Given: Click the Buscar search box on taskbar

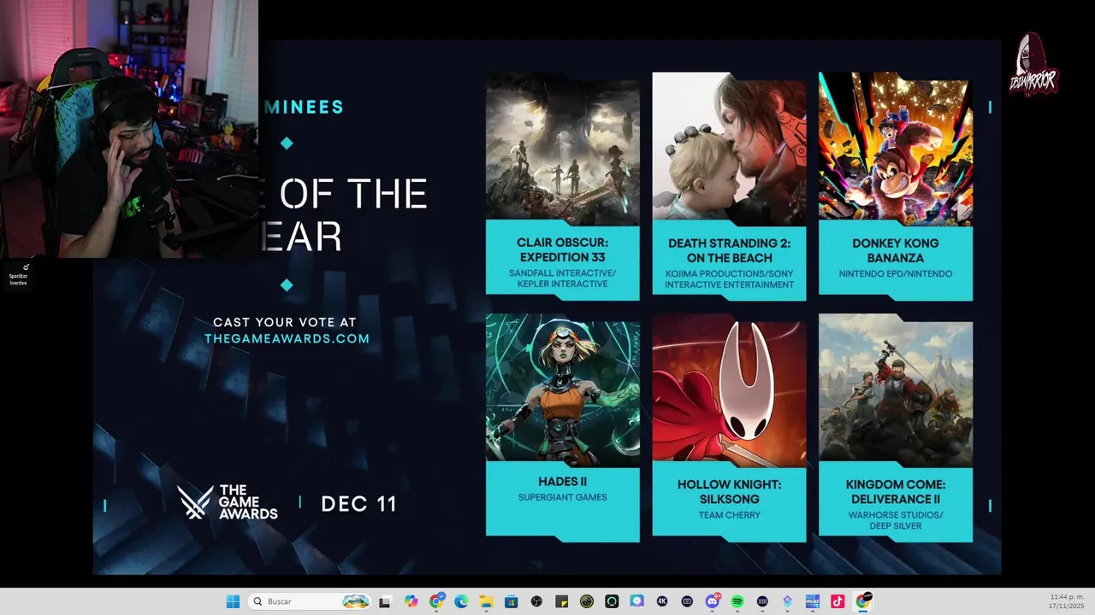Looking at the screenshot, I should 309,601.
